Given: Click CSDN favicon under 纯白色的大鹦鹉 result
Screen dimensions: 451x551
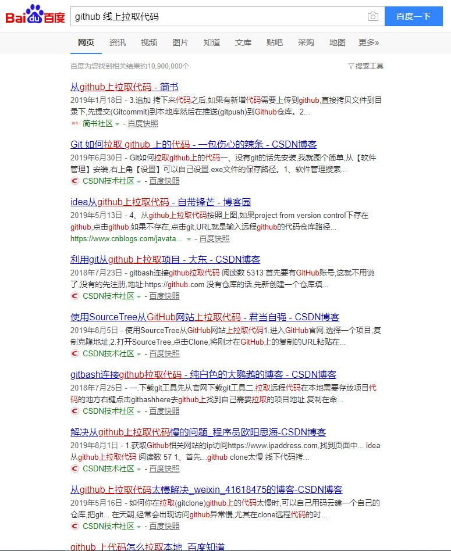Looking at the screenshot, I should (74, 411).
